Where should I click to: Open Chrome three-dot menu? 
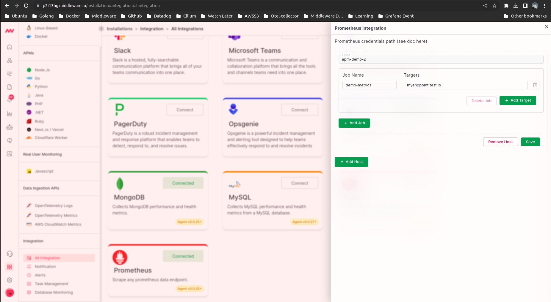point(544,6)
